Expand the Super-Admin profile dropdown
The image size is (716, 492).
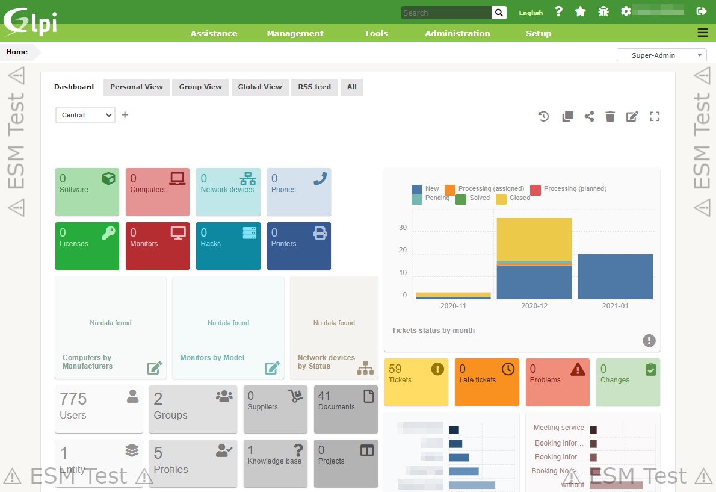(x=661, y=55)
